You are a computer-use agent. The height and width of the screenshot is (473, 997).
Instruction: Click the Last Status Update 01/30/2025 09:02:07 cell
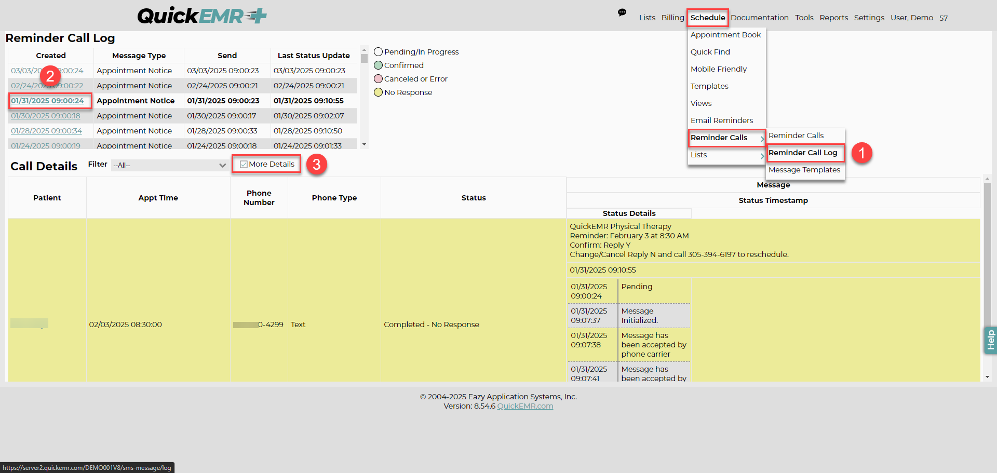tap(314, 116)
